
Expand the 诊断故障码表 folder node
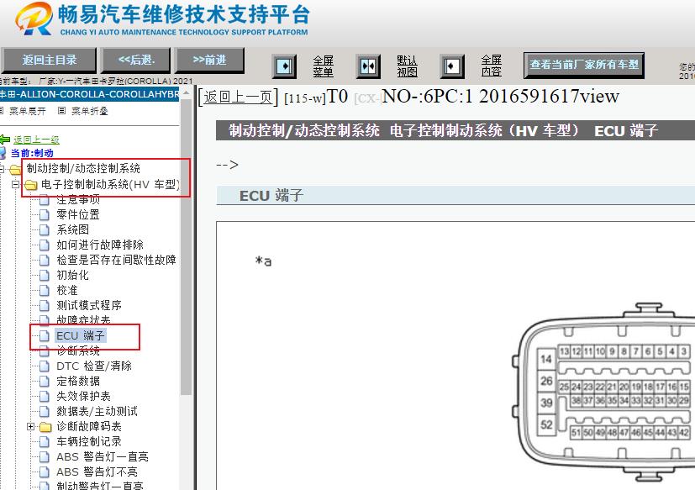(30, 427)
